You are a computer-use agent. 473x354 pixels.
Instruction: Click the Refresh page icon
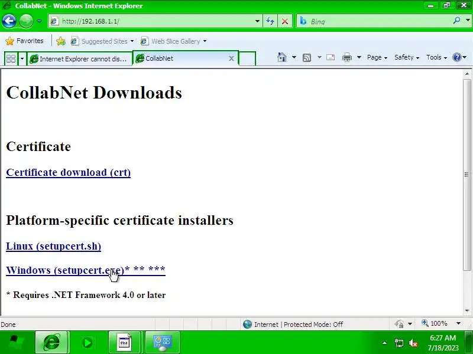click(270, 21)
